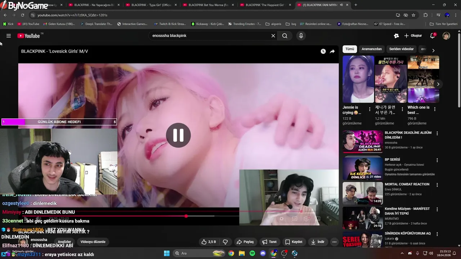This screenshot has height=259, width=461.
Task: Dislike the video
Action: point(225,242)
